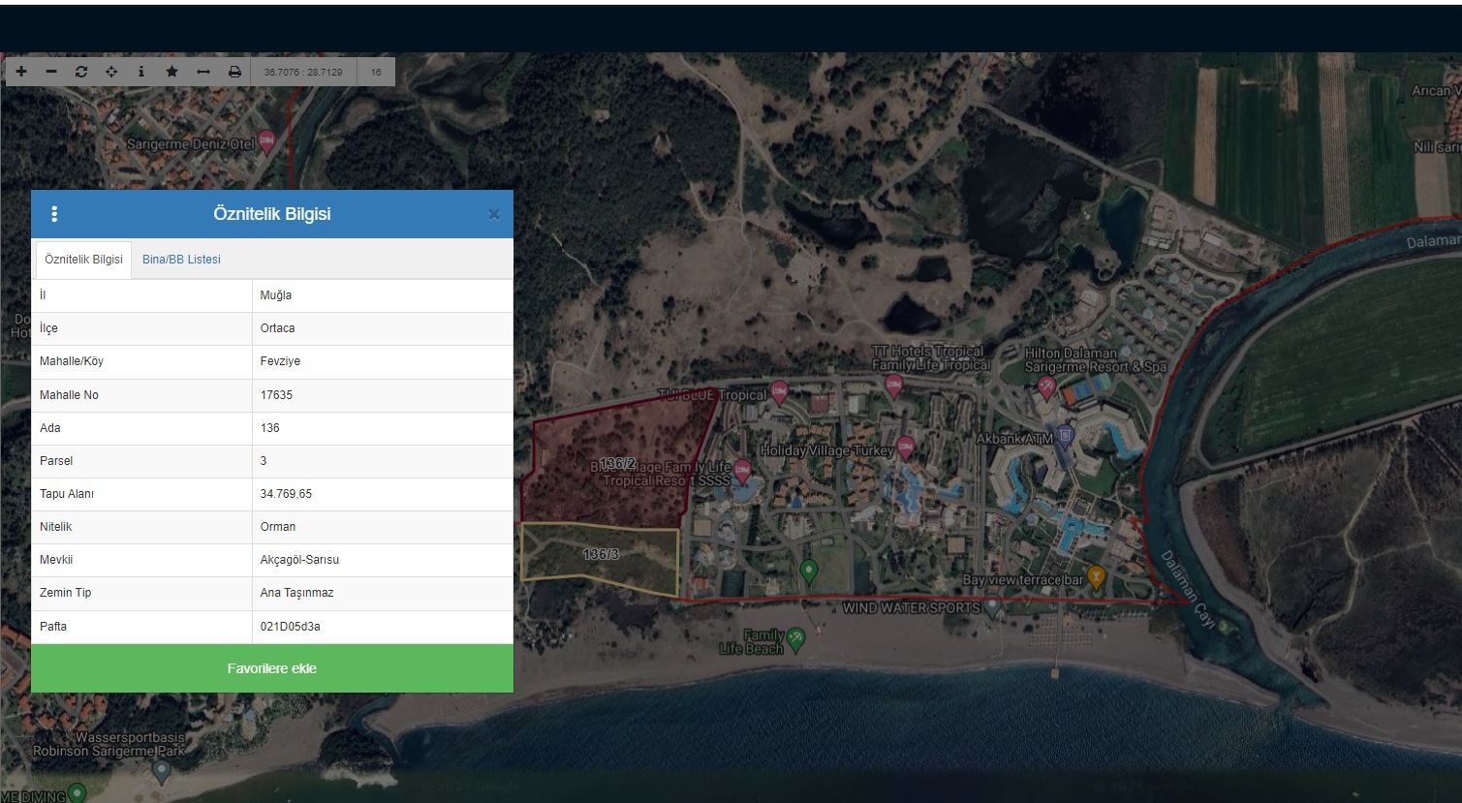Click parcel label 136/2 on map
The image size is (1462, 803).
[x=617, y=464]
